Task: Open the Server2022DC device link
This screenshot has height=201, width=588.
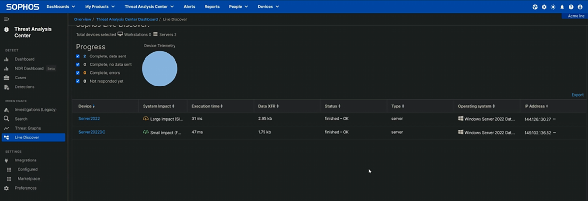Action: (x=92, y=132)
